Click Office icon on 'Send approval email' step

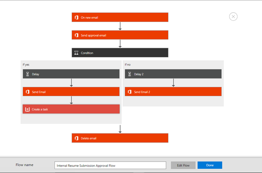76,35
